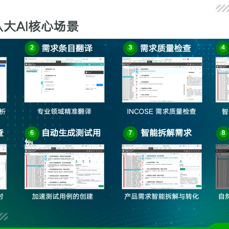The image size is (229, 229).
Task: Click the green number 2 badge
Action: pos(32,48)
